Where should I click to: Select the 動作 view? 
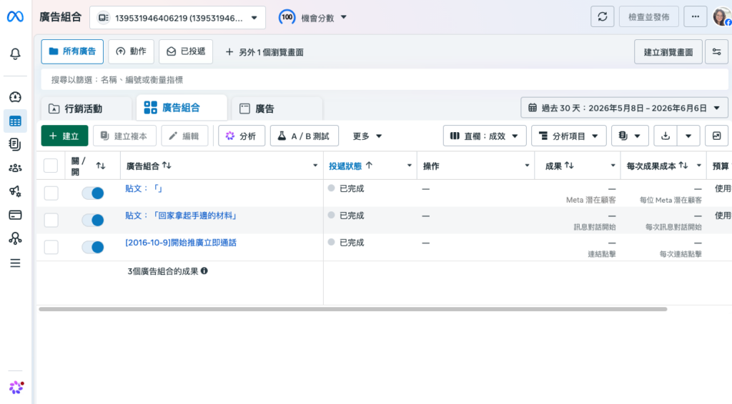pos(132,51)
